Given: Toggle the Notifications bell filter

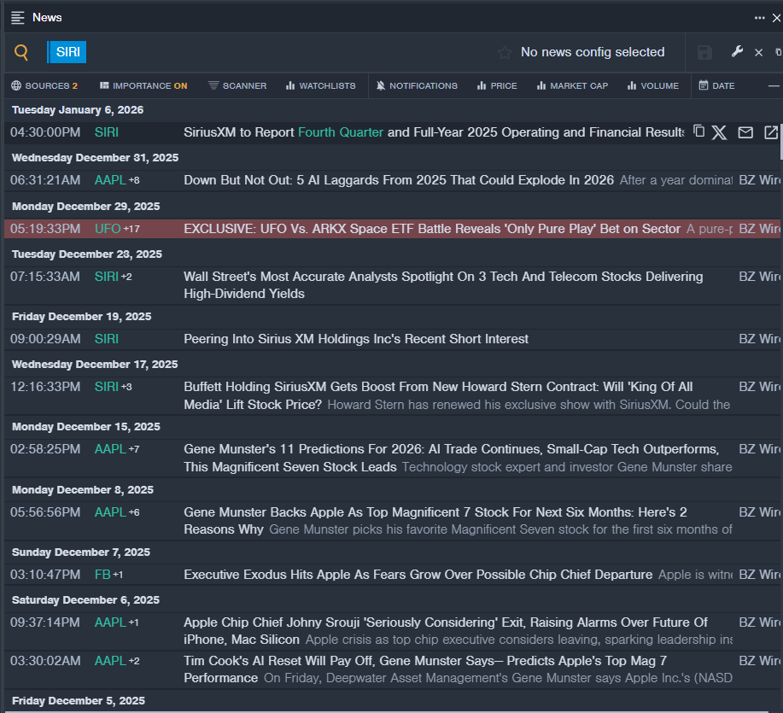Looking at the screenshot, I should [x=418, y=85].
